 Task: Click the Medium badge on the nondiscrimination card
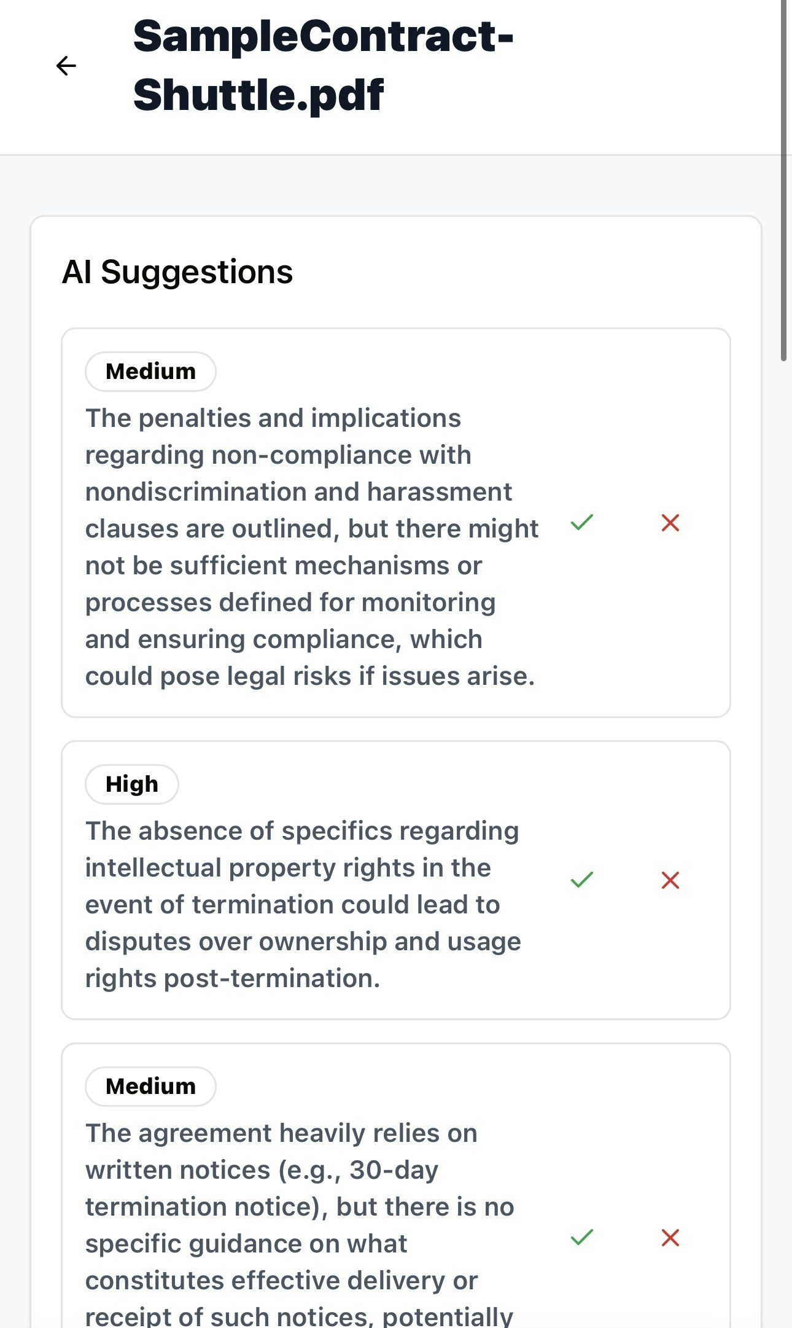click(150, 372)
